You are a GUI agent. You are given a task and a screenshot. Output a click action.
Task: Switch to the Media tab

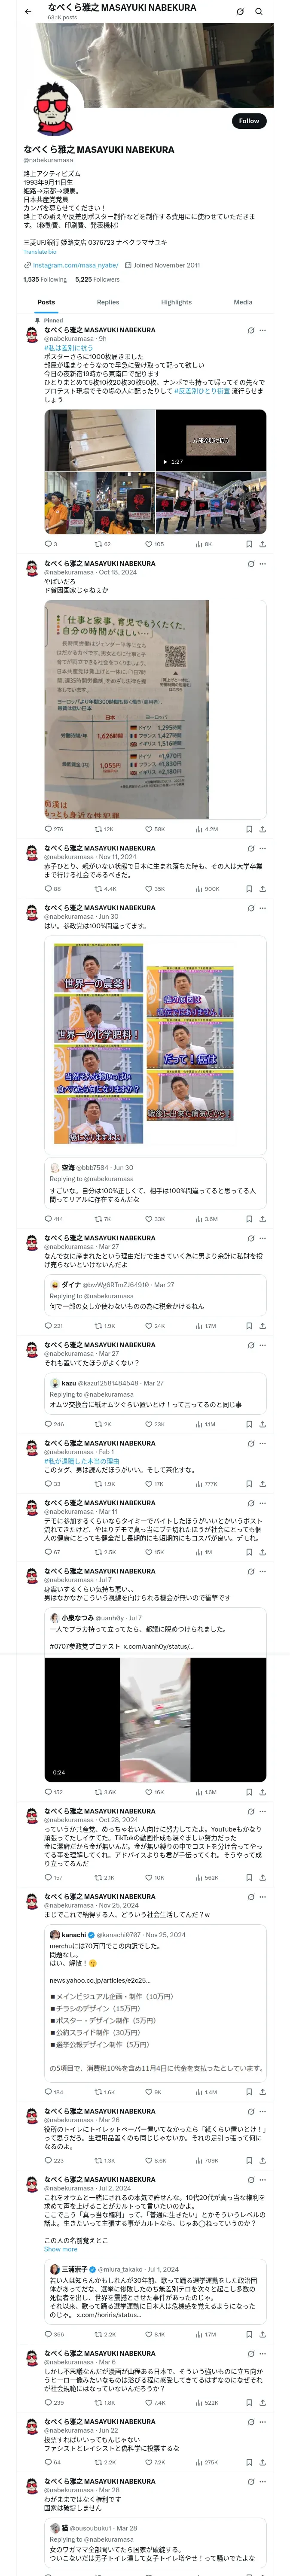(x=243, y=302)
